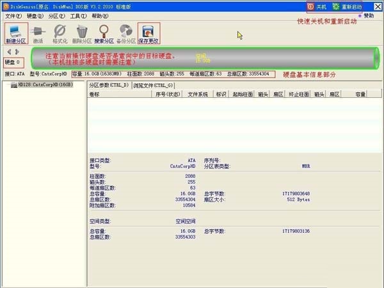Open the 分区 menu
Screen dimensions: 384x288
tap(56, 16)
